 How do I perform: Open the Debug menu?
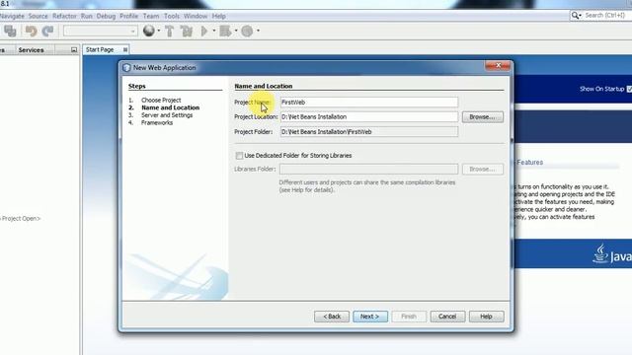(106, 16)
